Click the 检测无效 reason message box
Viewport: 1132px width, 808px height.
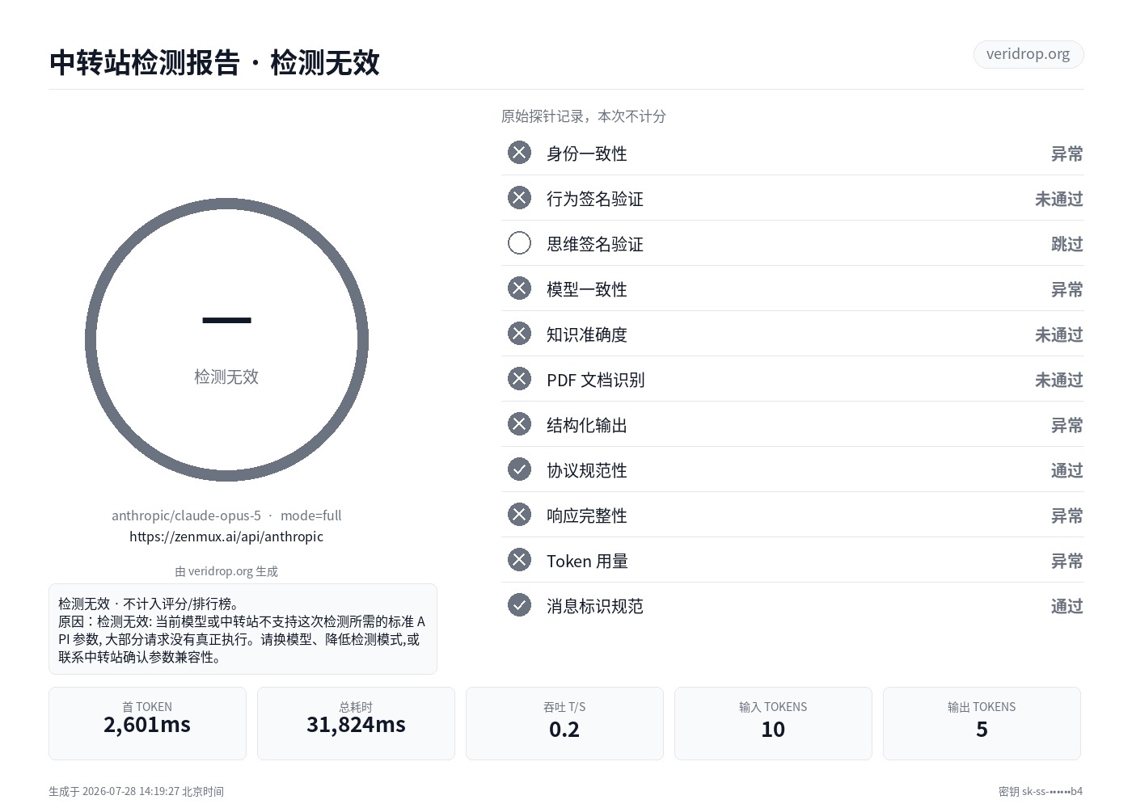click(x=243, y=629)
